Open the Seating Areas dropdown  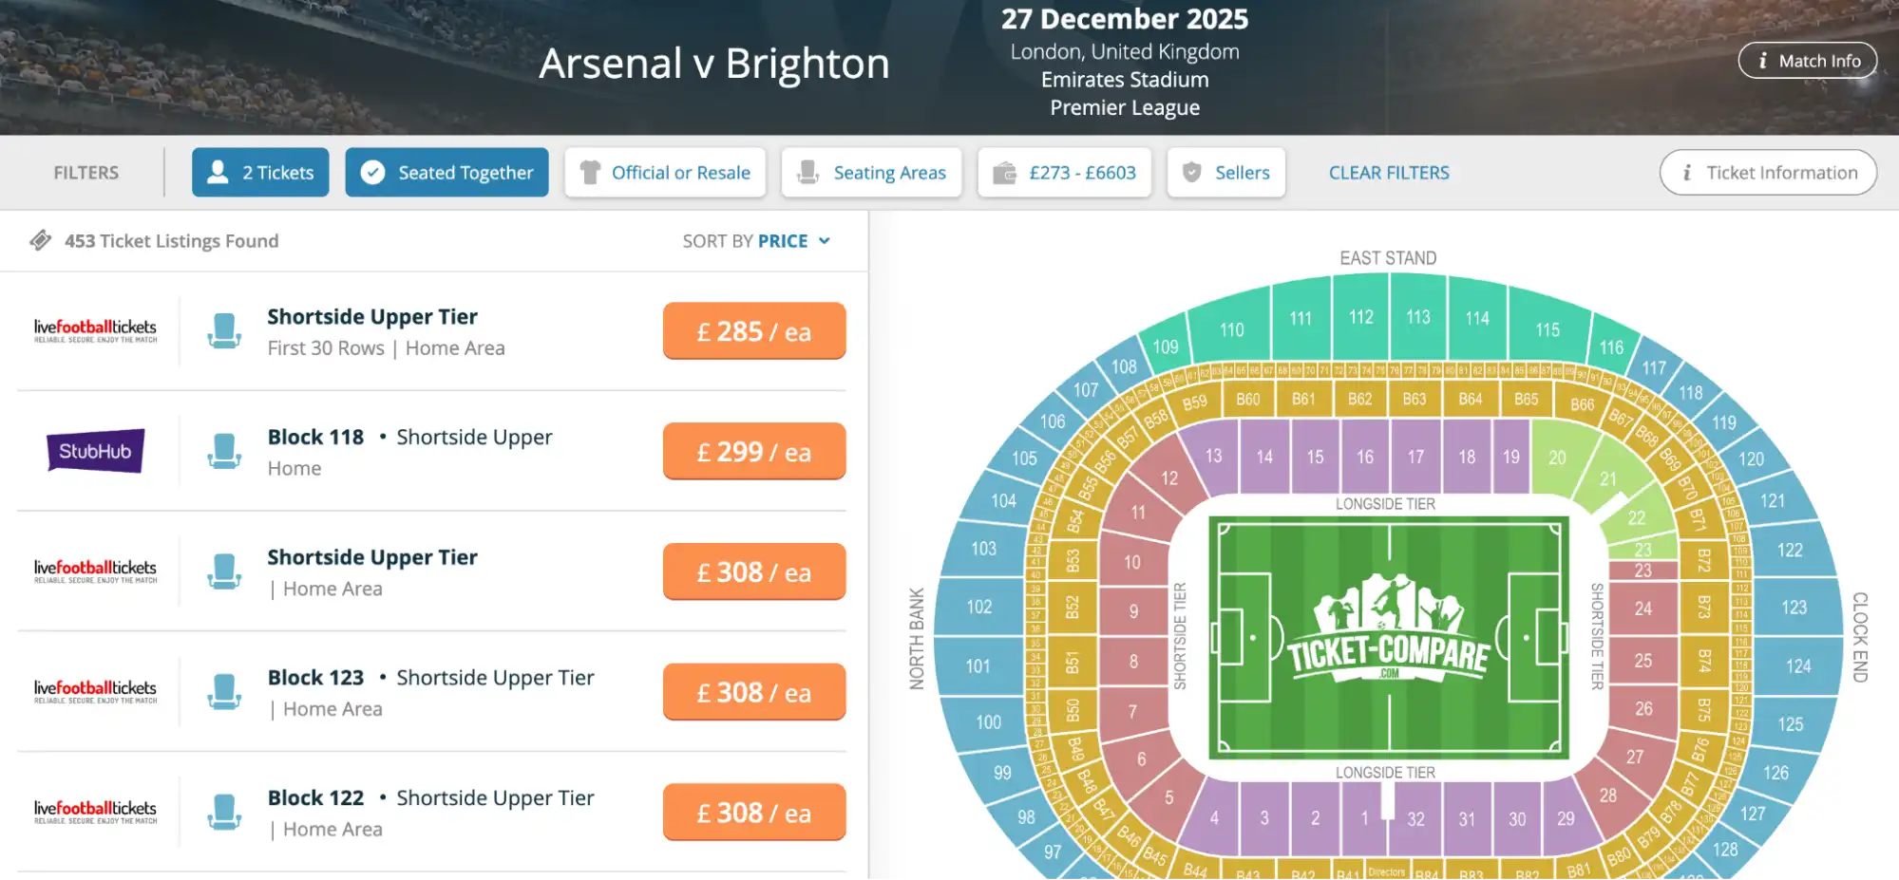click(870, 172)
